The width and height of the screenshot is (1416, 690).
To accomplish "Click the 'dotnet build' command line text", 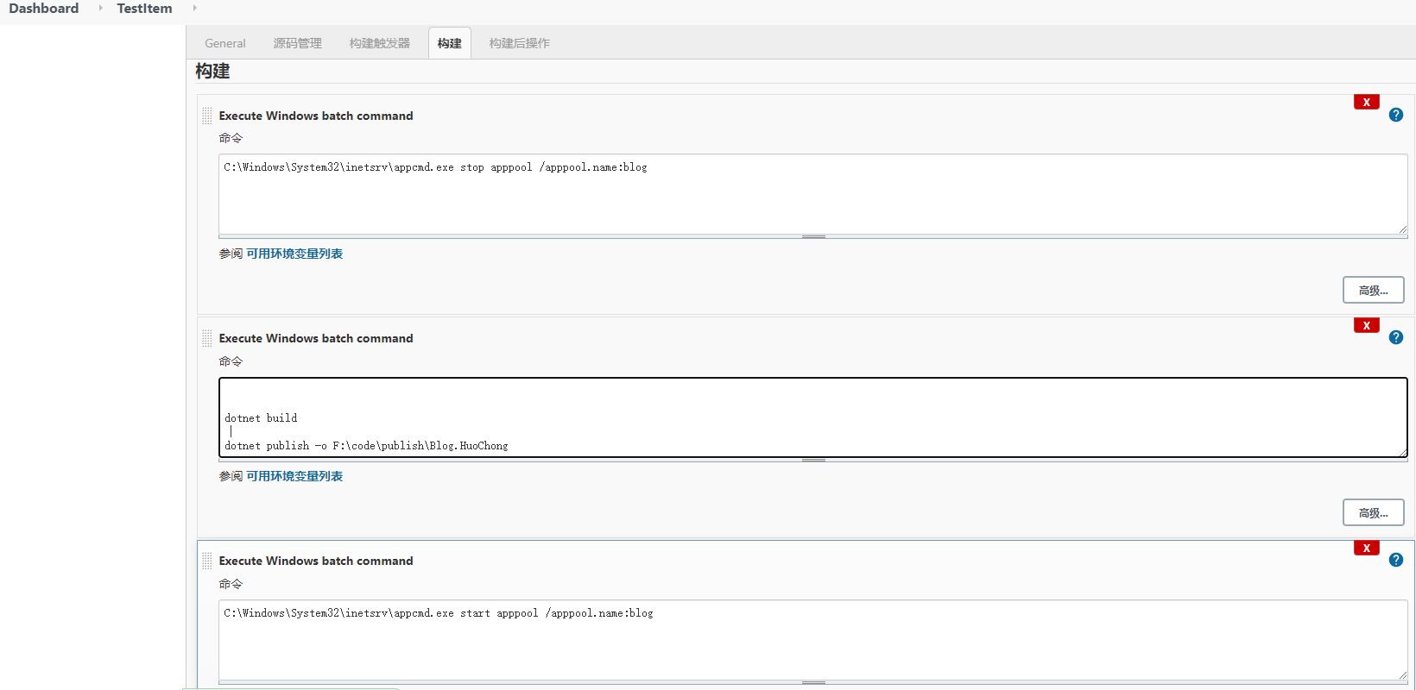I will [261, 418].
